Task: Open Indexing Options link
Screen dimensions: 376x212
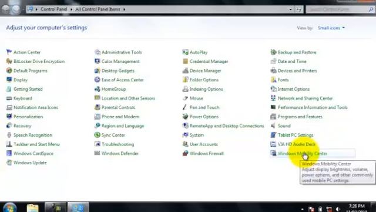Action: tap(206, 89)
